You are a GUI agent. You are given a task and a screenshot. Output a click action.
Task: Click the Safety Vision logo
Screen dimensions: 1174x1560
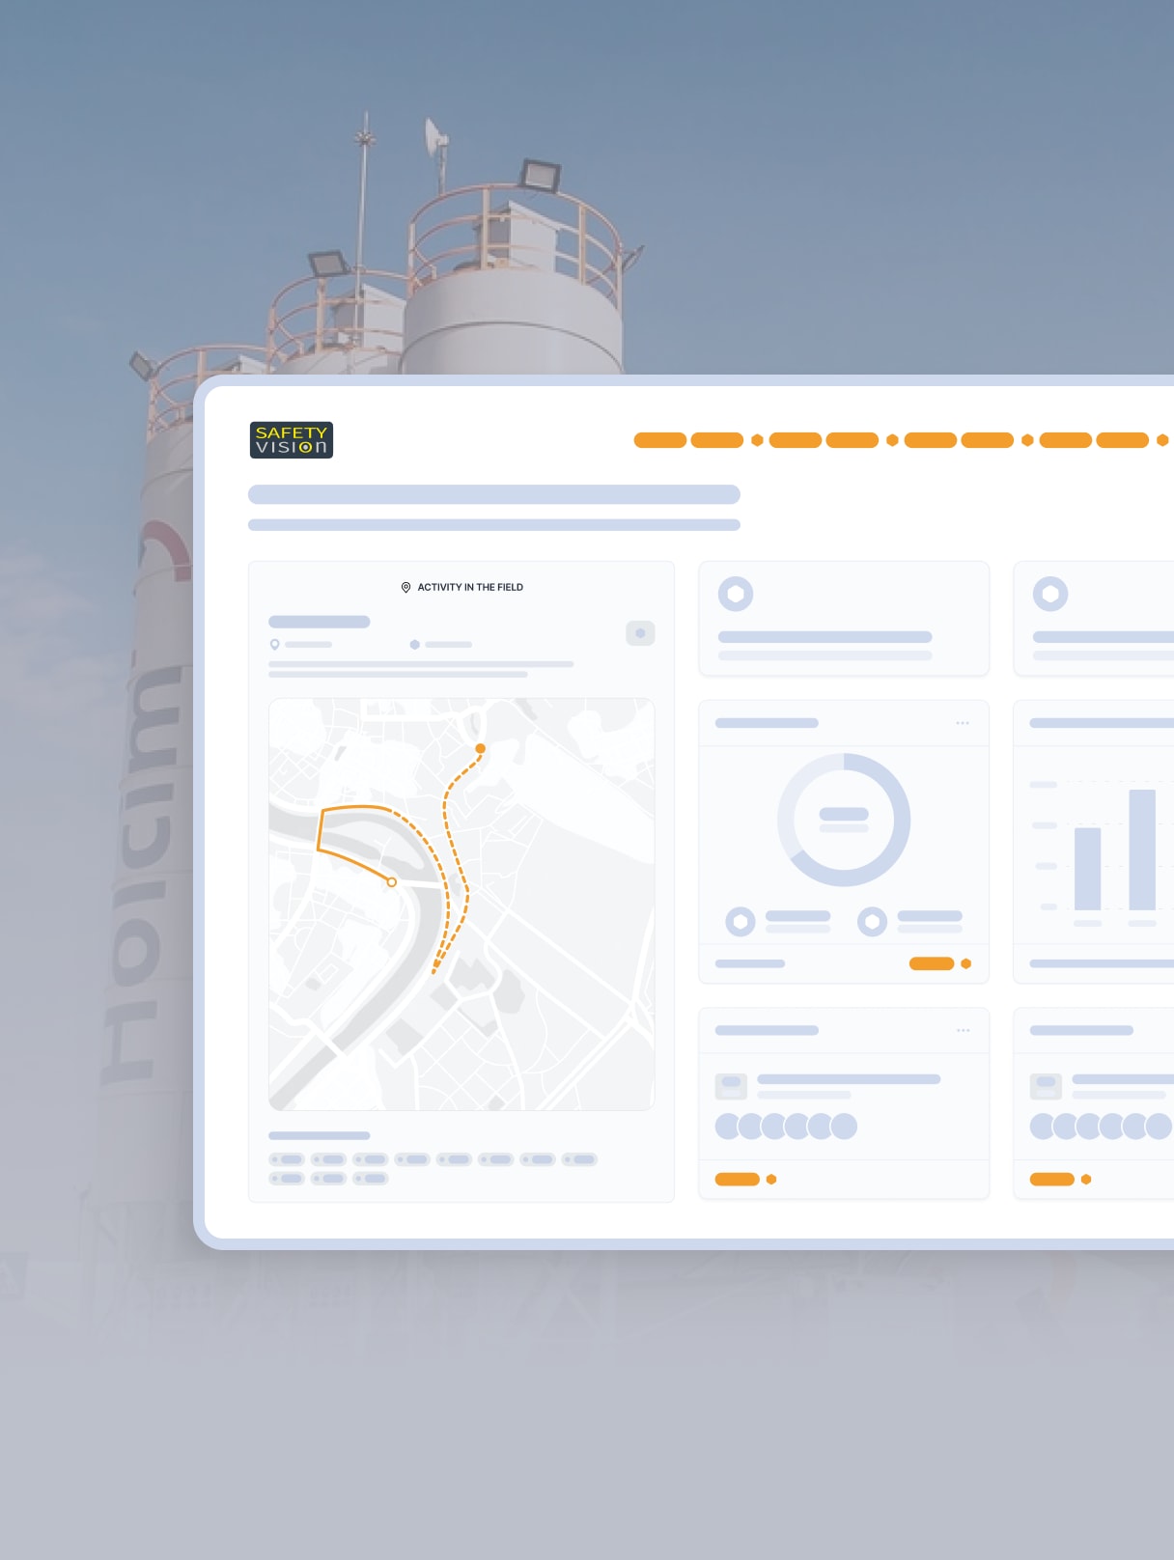pyautogui.click(x=292, y=440)
